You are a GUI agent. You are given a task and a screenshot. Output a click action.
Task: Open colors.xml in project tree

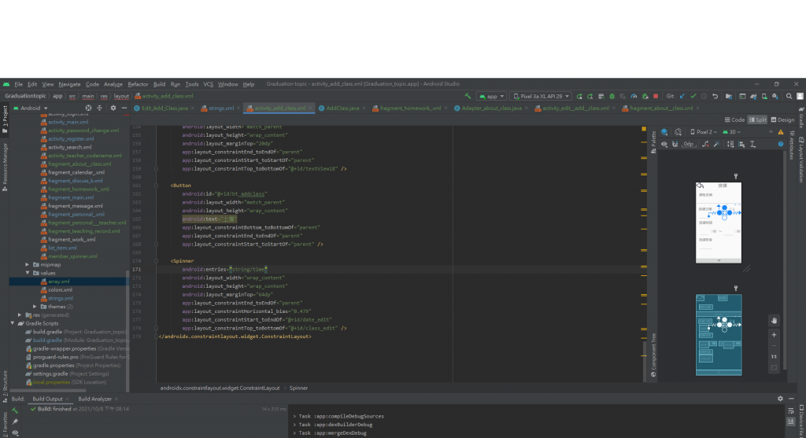pyautogui.click(x=60, y=289)
